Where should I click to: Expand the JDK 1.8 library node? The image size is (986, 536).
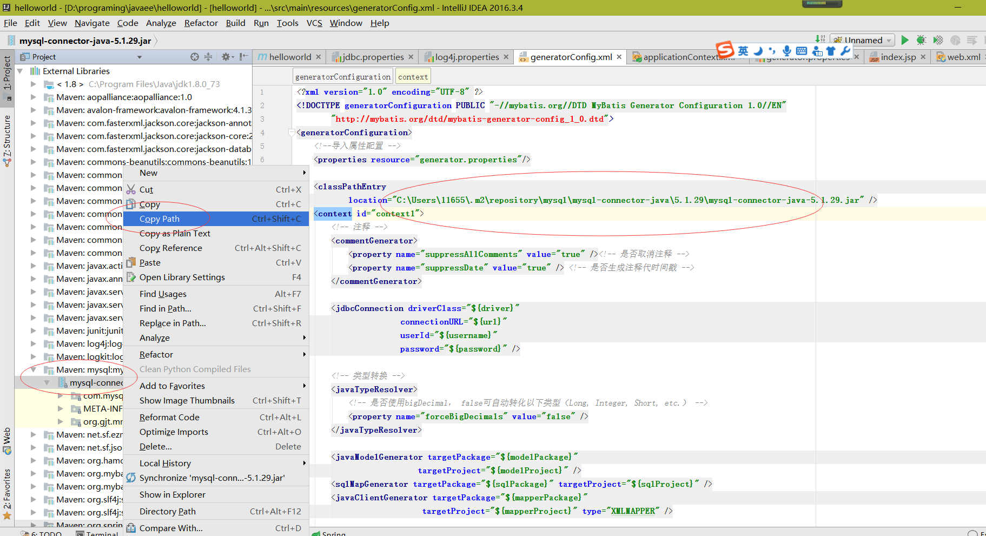coord(34,84)
